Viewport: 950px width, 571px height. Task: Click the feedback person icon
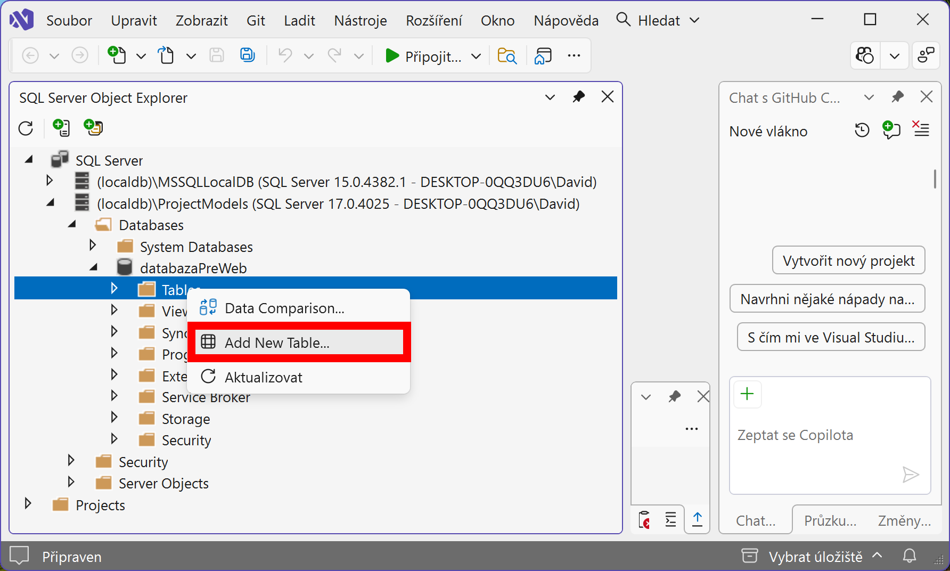(927, 55)
